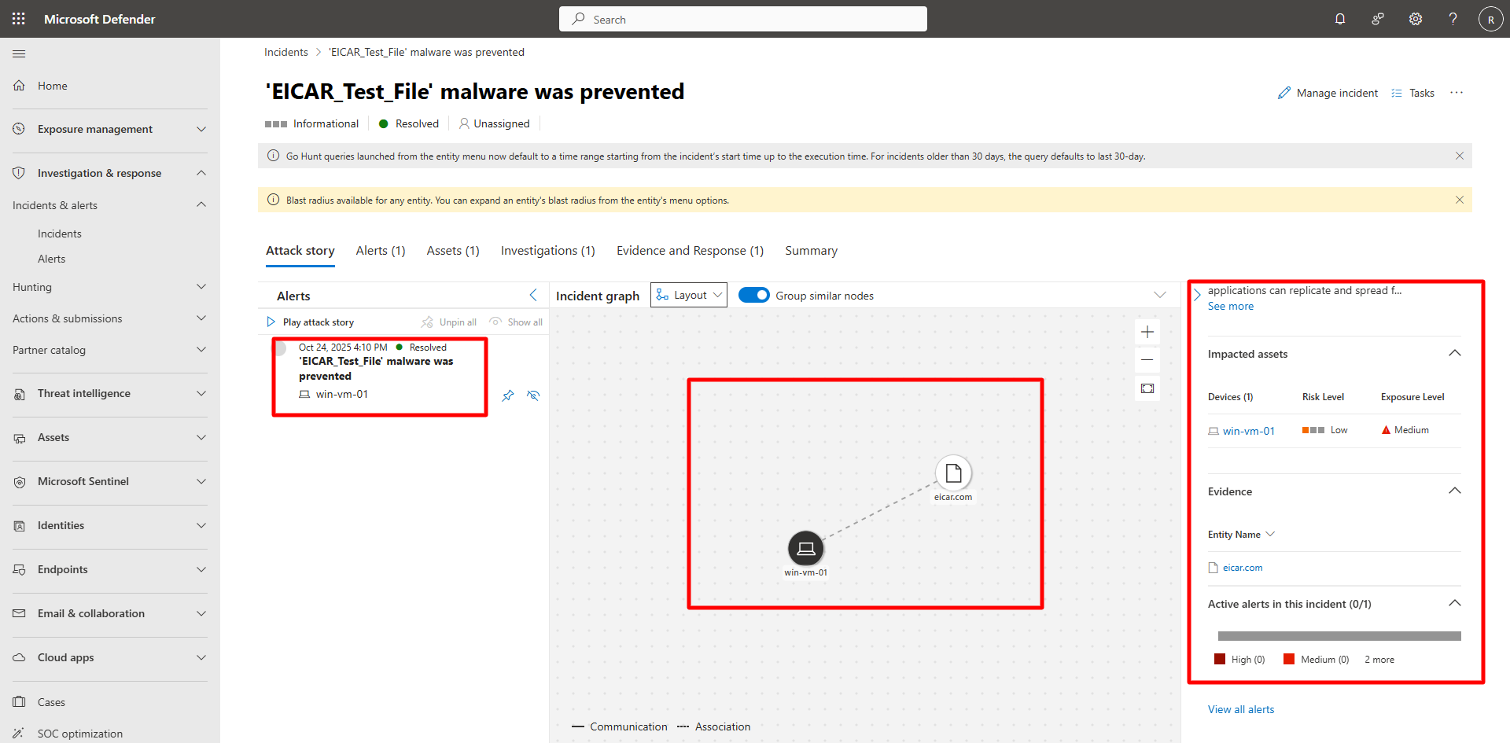Expand Actions & submissions menu
Screen dimensions: 1510x743
(201, 318)
